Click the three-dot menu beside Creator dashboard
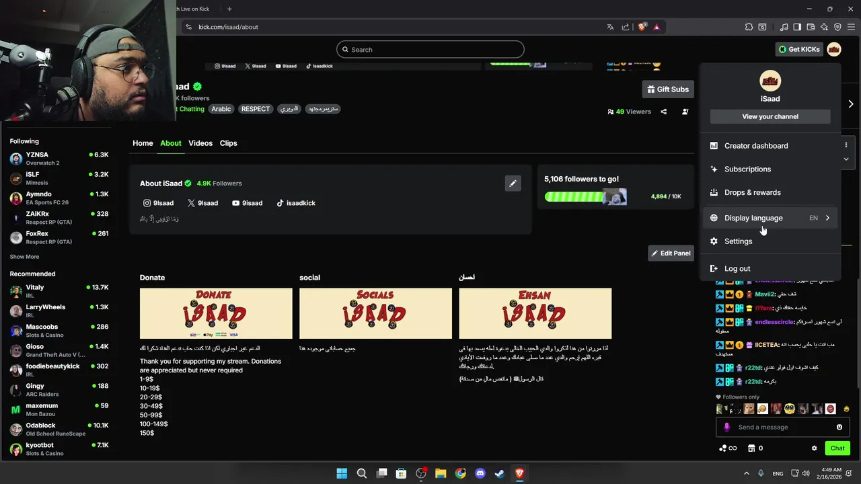 (846, 145)
